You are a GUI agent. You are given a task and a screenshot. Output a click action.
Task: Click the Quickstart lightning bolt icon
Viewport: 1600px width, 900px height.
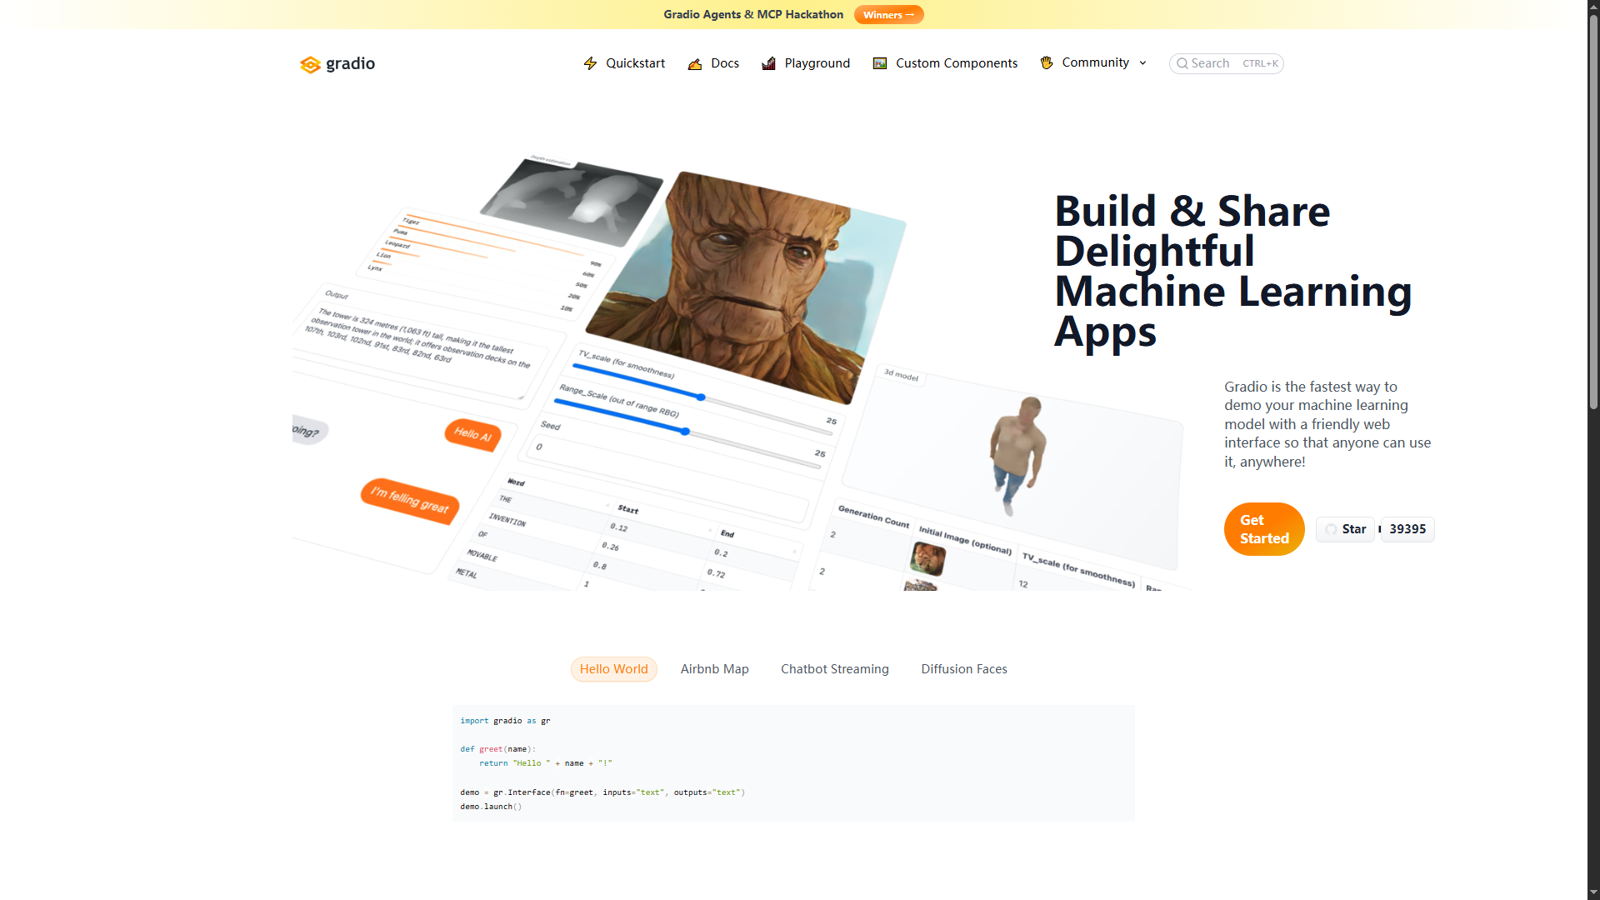coord(590,63)
